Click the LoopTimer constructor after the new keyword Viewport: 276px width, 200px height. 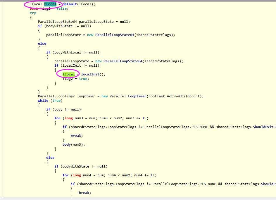(137, 96)
